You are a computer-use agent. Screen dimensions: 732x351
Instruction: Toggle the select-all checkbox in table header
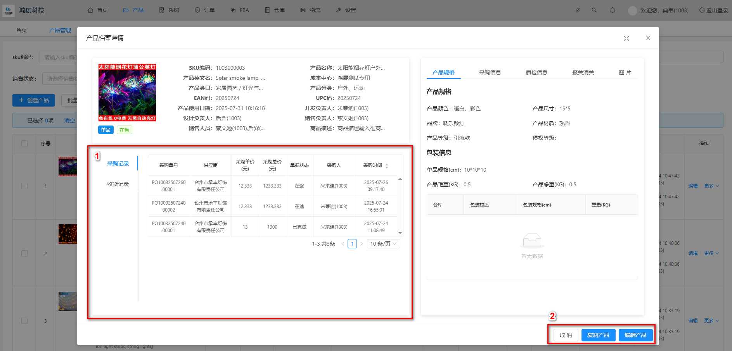coord(24,143)
